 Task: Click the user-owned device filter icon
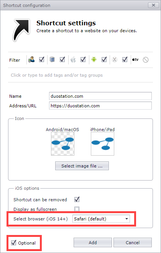click(31, 59)
